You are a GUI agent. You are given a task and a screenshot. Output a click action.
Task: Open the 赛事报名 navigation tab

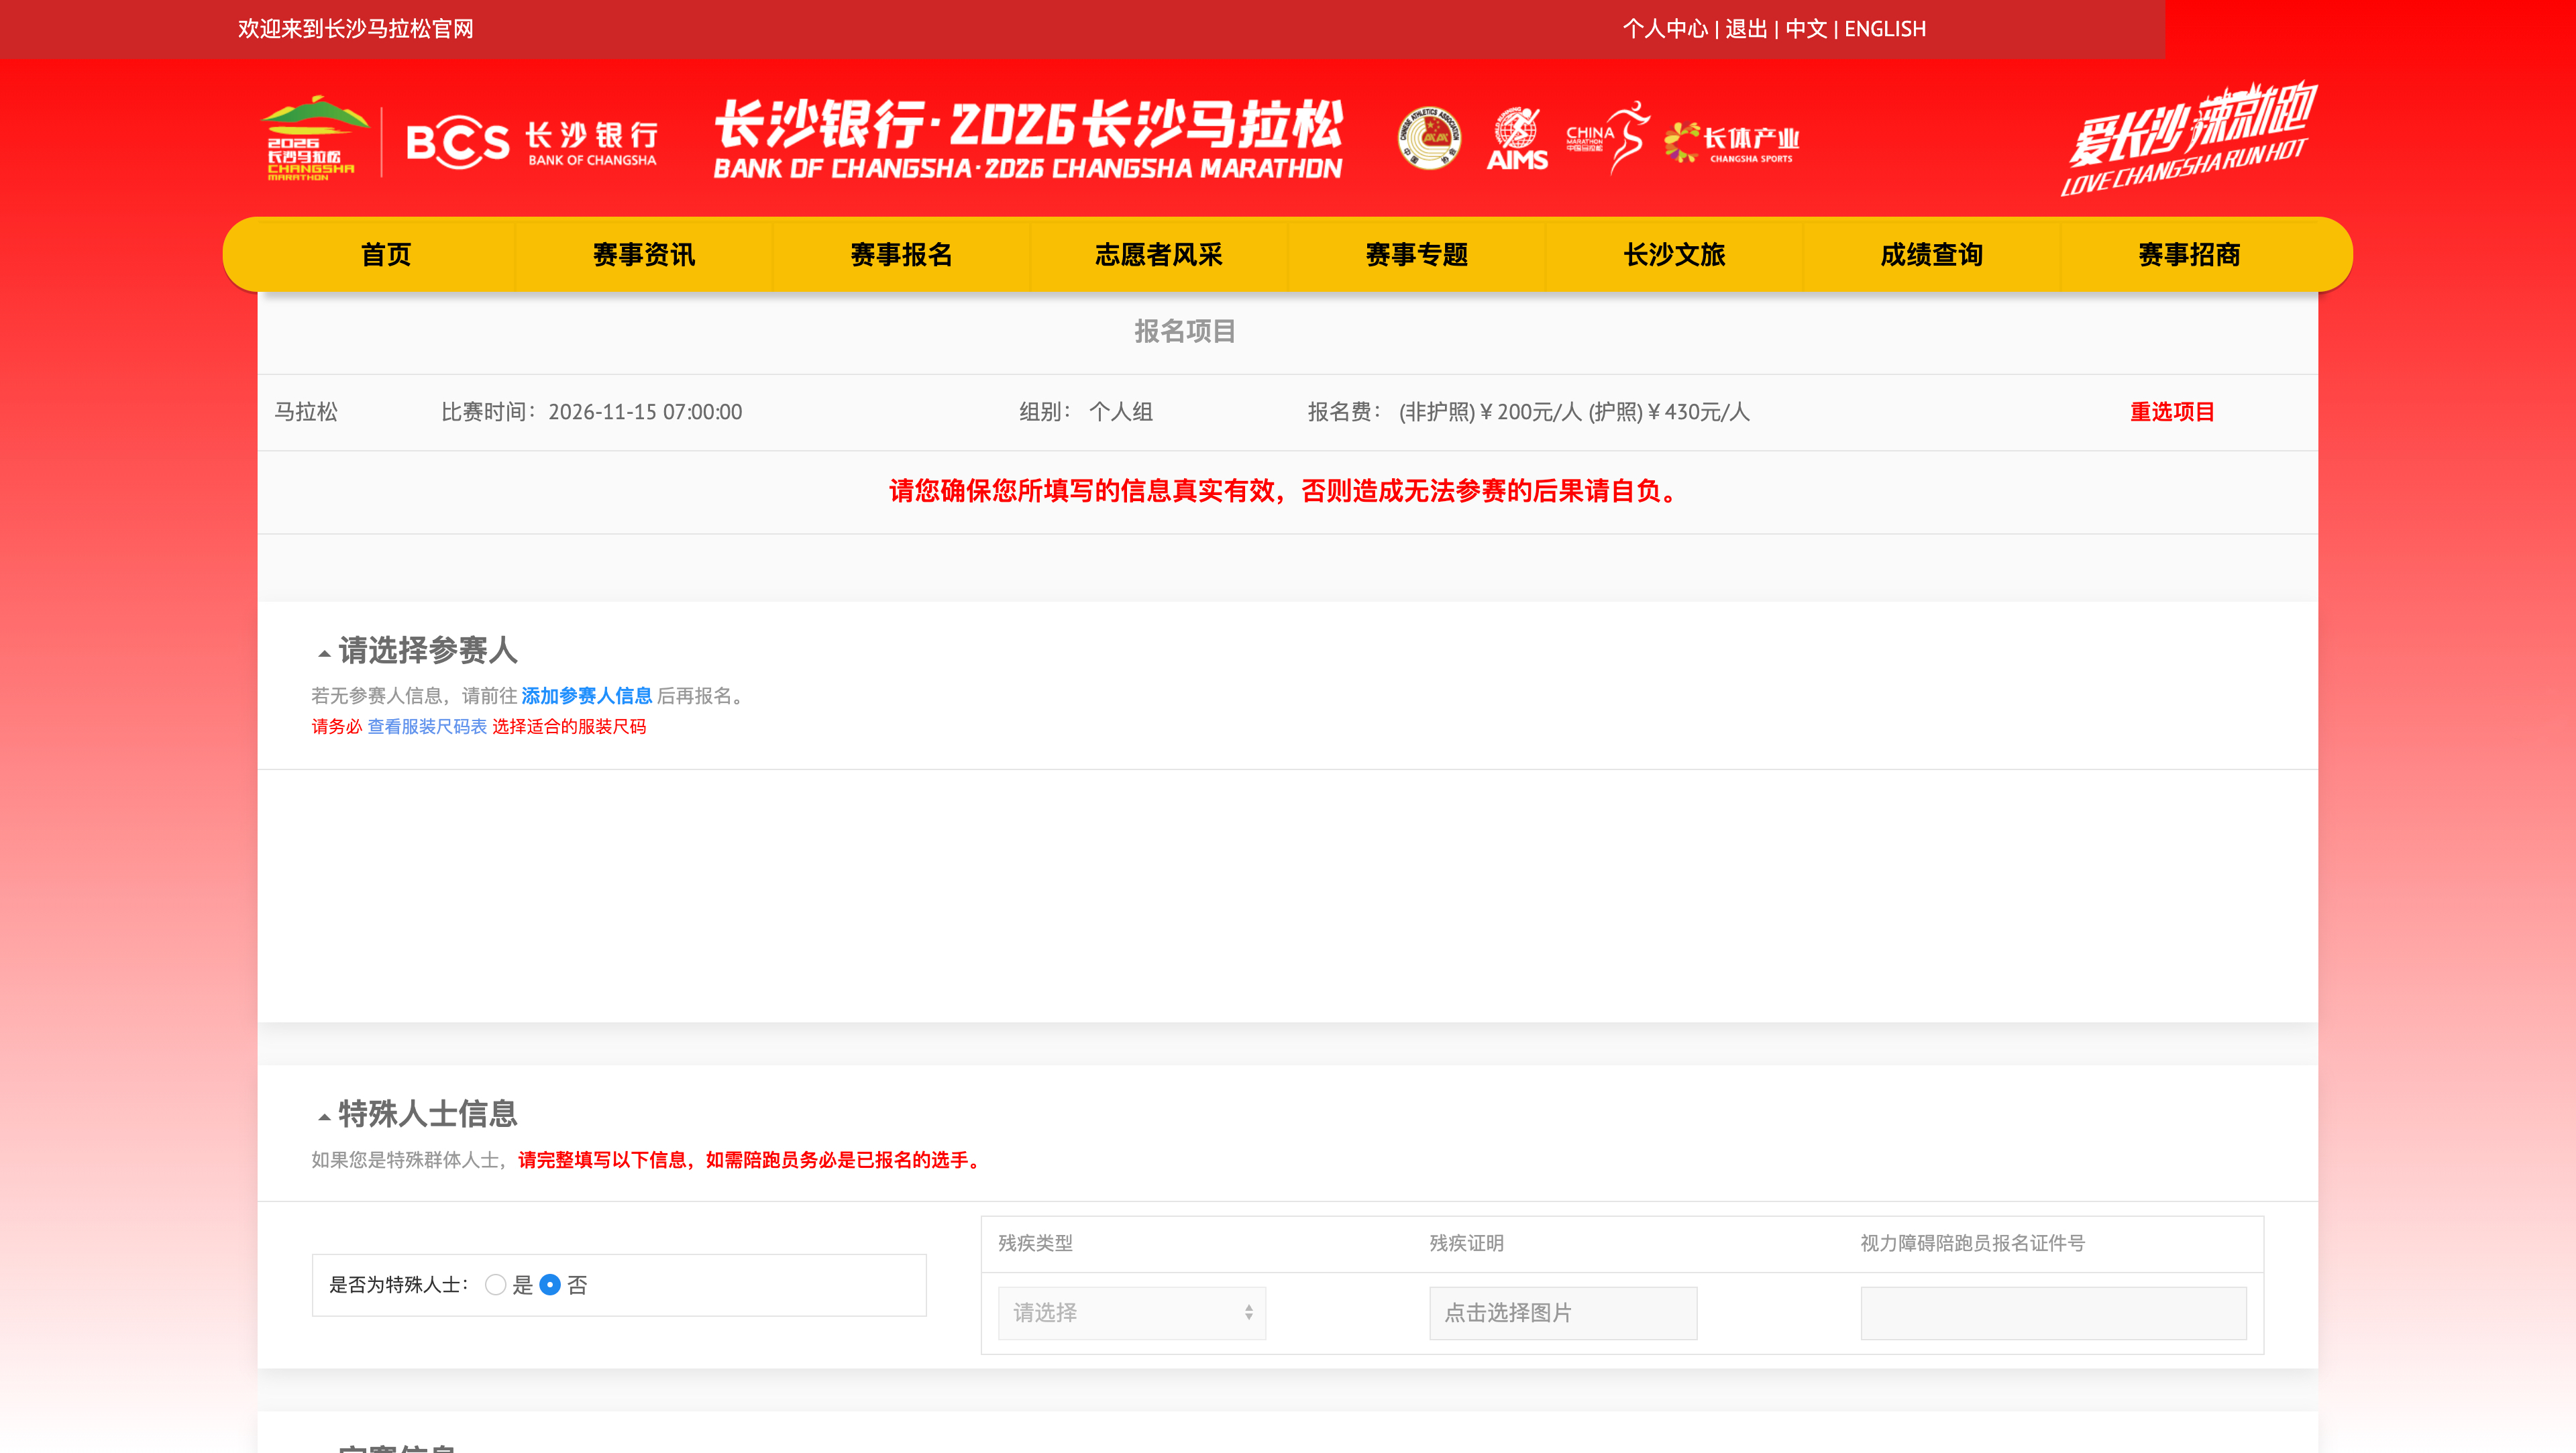tap(901, 255)
